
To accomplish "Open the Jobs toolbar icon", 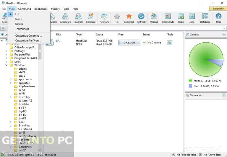I will coord(192,18).
